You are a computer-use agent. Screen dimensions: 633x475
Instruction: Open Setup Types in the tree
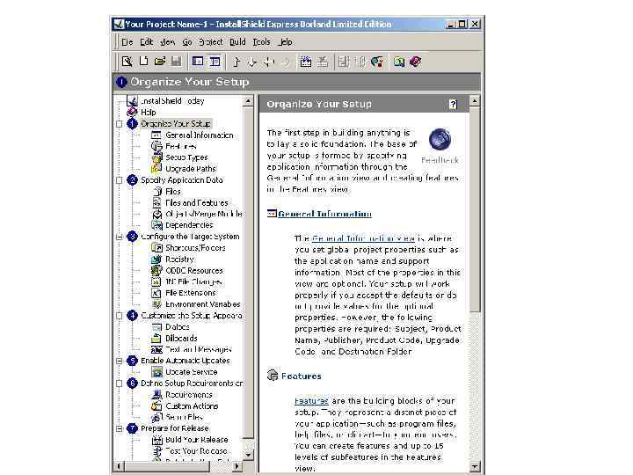point(186,157)
